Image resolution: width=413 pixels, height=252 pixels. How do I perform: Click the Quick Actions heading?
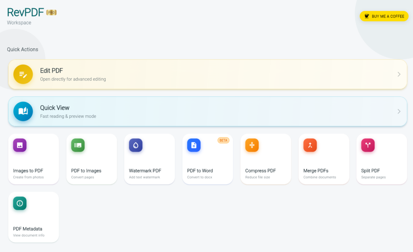coord(23,50)
